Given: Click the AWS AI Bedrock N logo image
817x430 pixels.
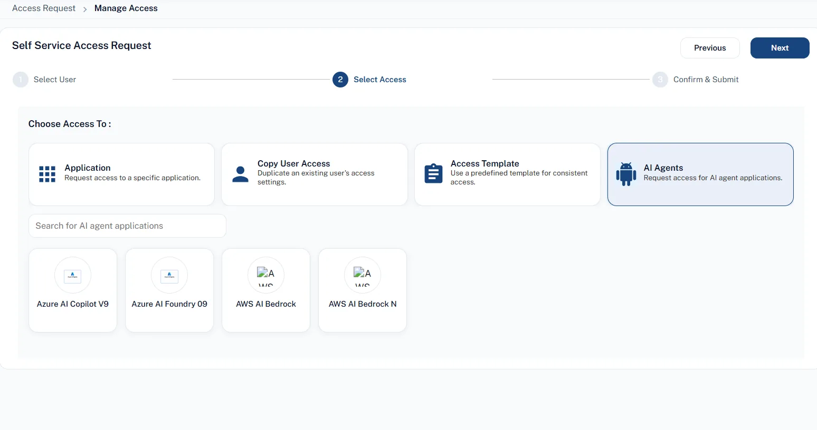Looking at the screenshot, I should [363, 275].
